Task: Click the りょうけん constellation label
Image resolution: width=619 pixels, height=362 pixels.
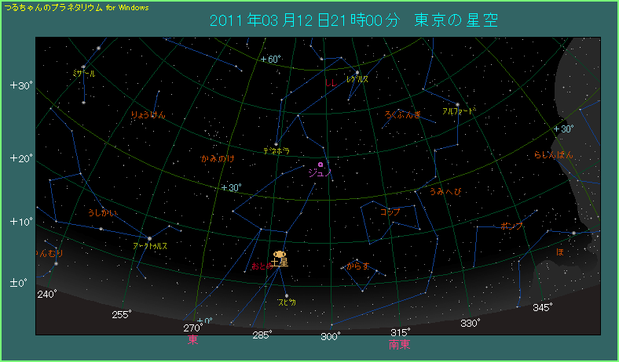Action: [x=148, y=115]
